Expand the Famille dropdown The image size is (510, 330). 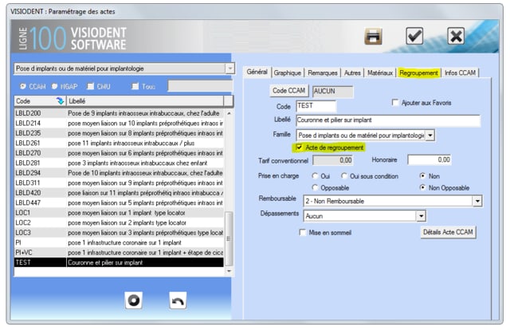pos(430,136)
